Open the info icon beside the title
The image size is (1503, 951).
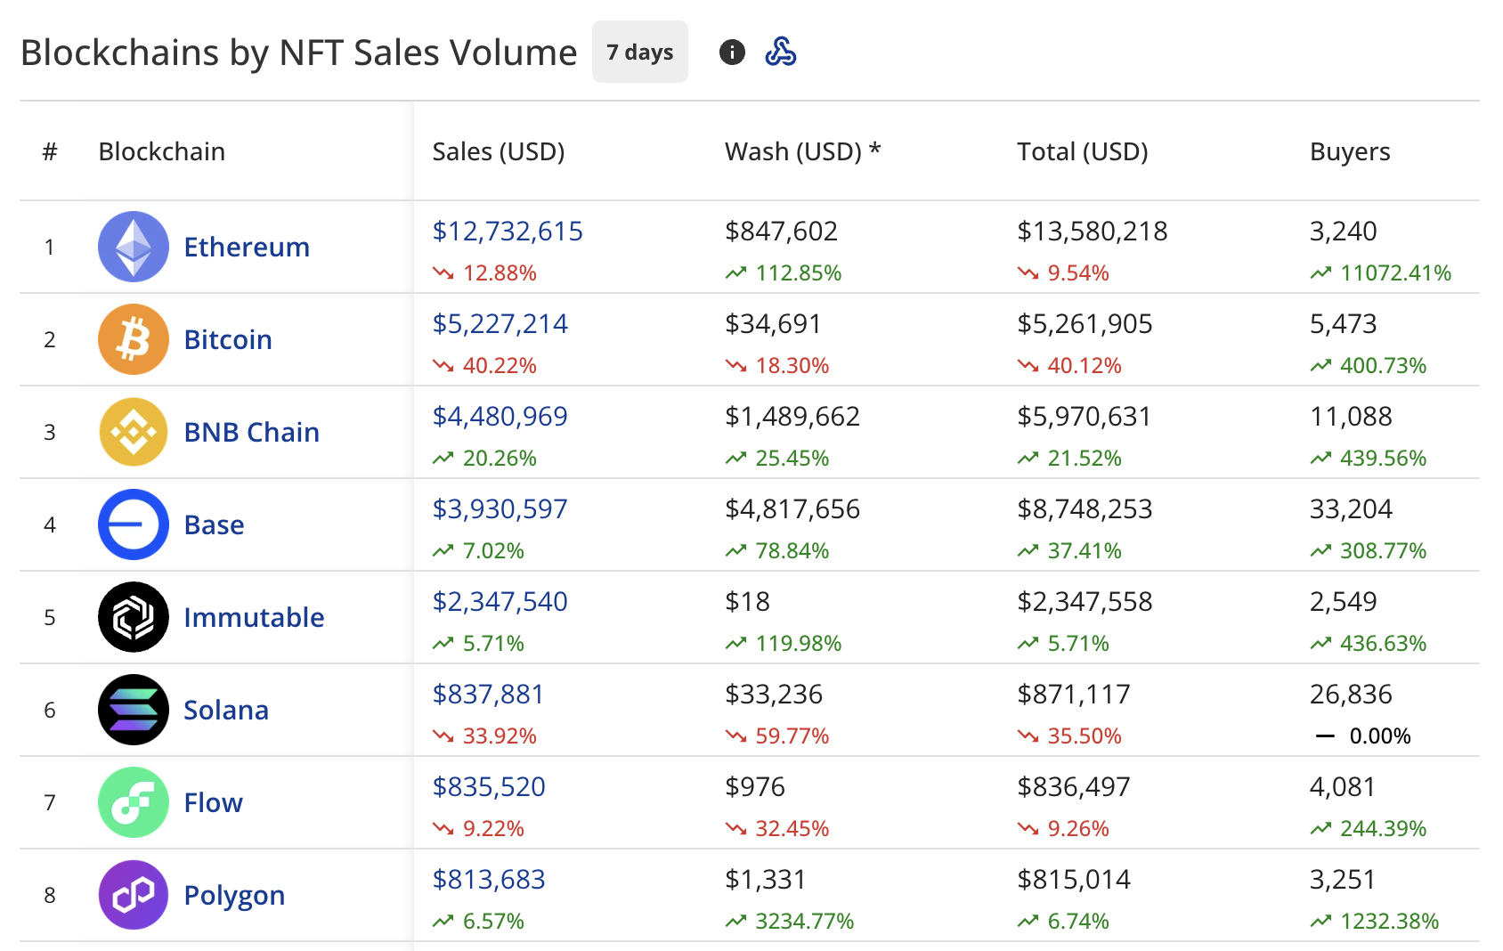732,53
